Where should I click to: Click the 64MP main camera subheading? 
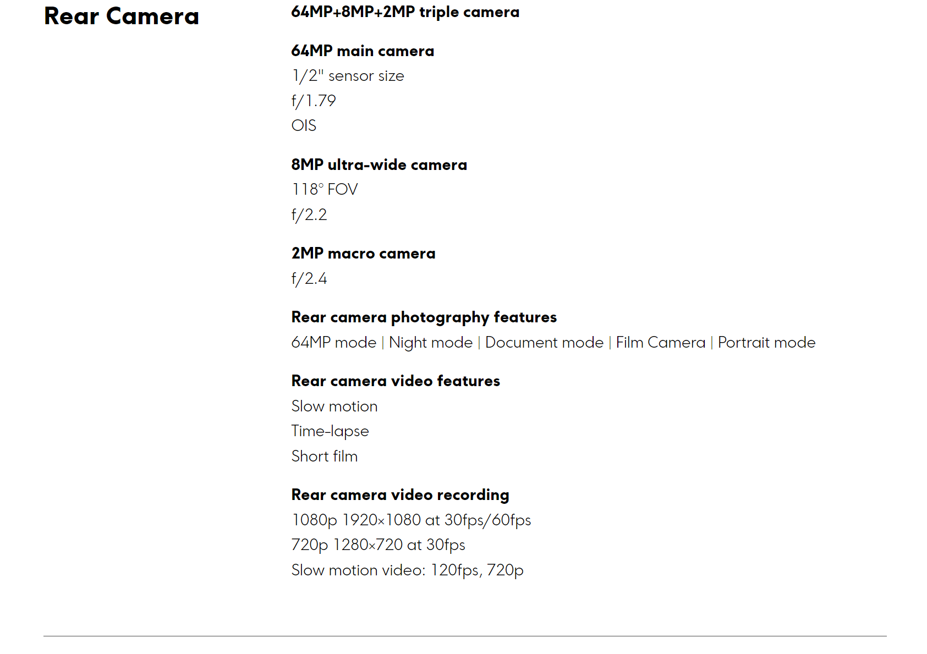(363, 51)
